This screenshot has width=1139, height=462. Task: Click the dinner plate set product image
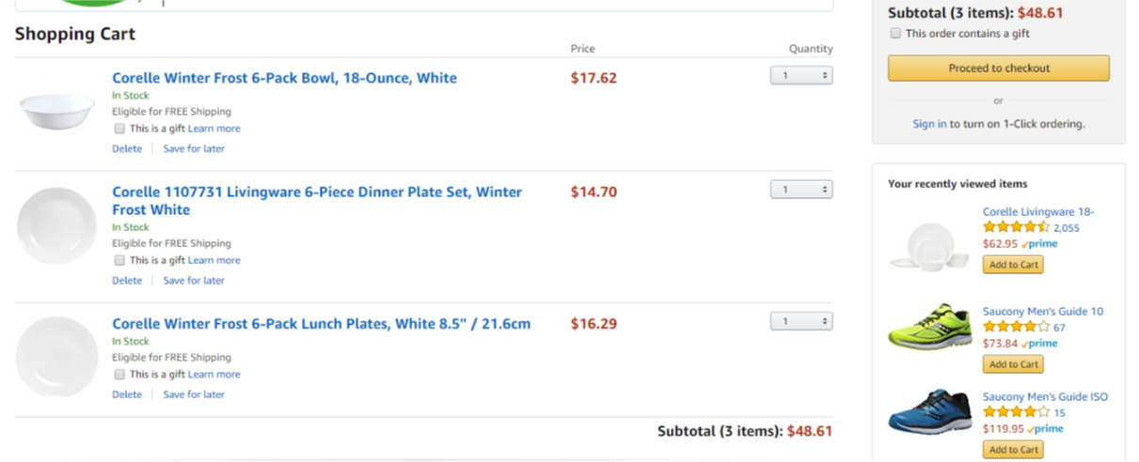[x=57, y=225]
